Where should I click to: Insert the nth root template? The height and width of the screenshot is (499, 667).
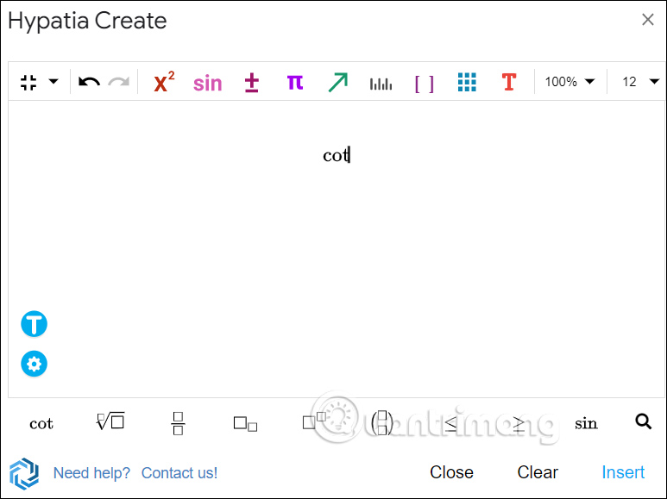point(110,421)
